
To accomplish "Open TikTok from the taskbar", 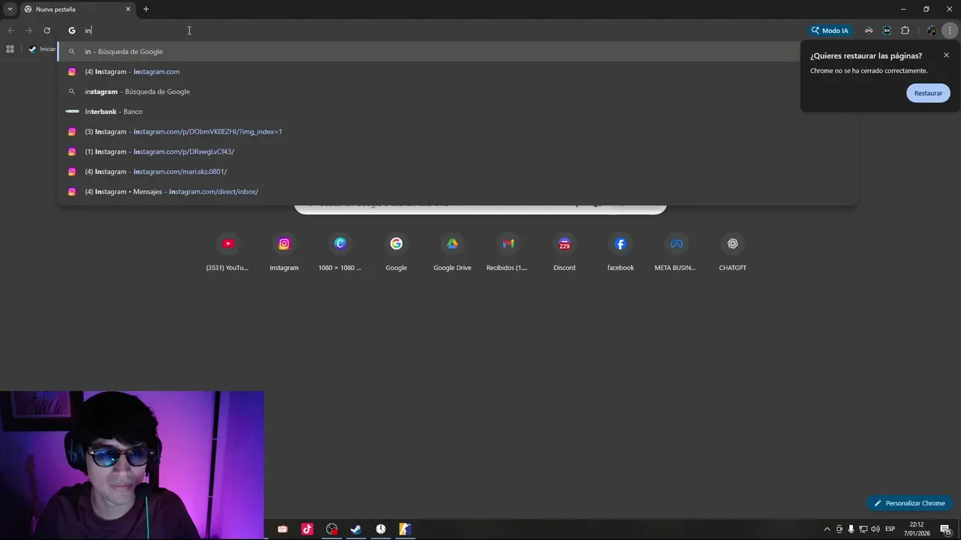I will tap(307, 529).
